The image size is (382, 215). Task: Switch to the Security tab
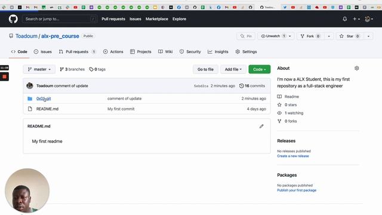pos(190,52)
